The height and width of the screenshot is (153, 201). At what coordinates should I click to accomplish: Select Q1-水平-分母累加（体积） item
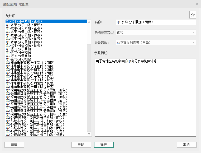click(24, 42)
